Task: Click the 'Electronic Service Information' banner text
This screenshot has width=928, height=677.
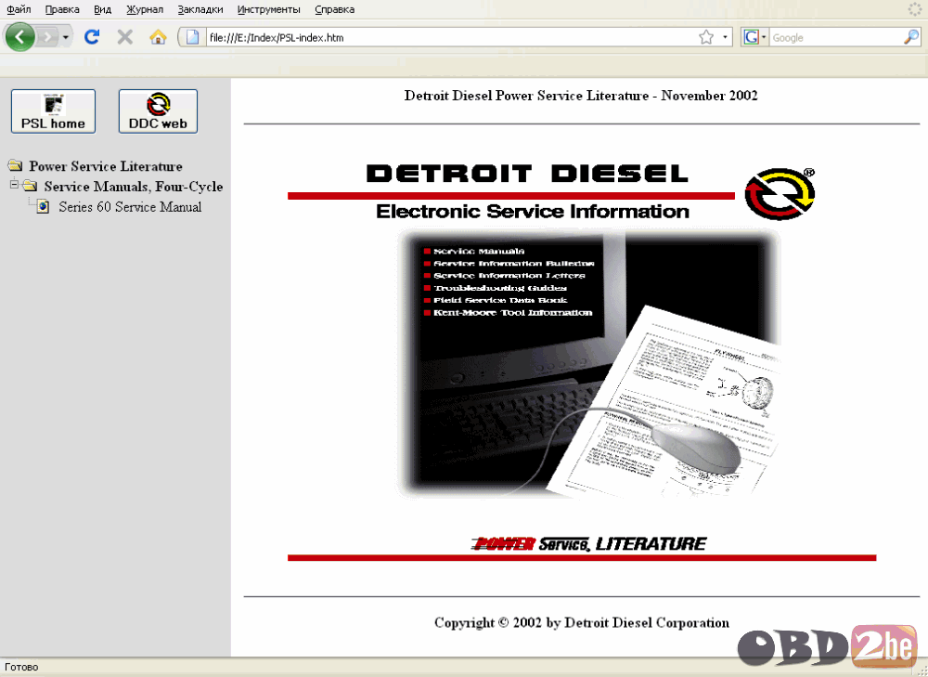Action: (533, 212)
